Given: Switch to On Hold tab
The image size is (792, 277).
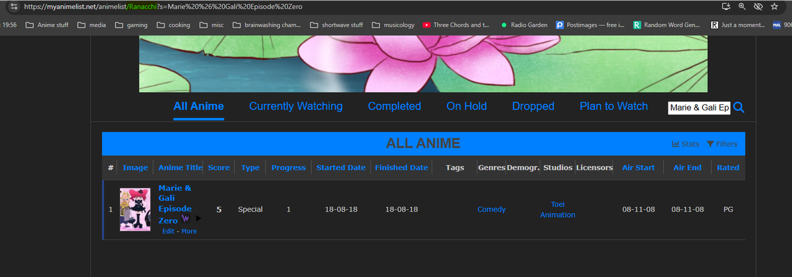Looking at the screenshot, I should (x=467, y=106).
